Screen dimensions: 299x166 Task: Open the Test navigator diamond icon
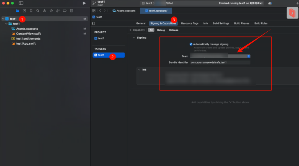51,11
